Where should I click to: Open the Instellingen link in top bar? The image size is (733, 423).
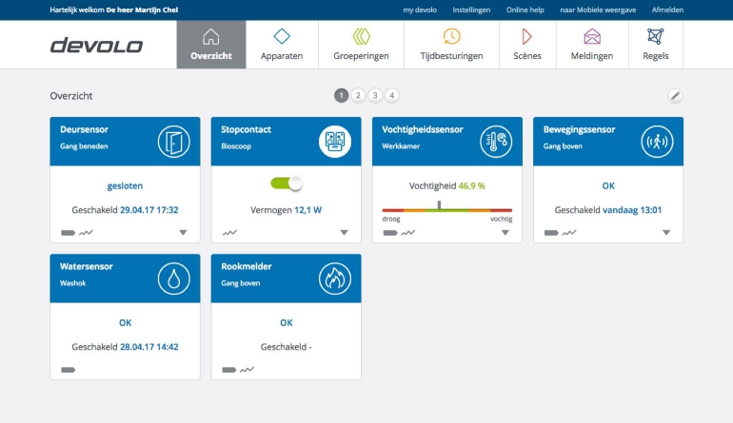(x=471, y=10)
